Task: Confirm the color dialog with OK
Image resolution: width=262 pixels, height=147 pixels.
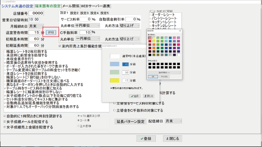Action: [x=153, y=76]
